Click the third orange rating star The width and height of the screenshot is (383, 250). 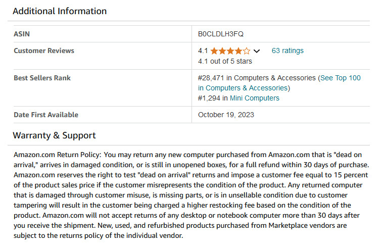point(230,51)
